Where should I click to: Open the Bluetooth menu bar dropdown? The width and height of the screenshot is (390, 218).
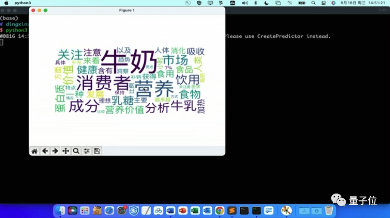pyautogui.click(x=256, y=3)
